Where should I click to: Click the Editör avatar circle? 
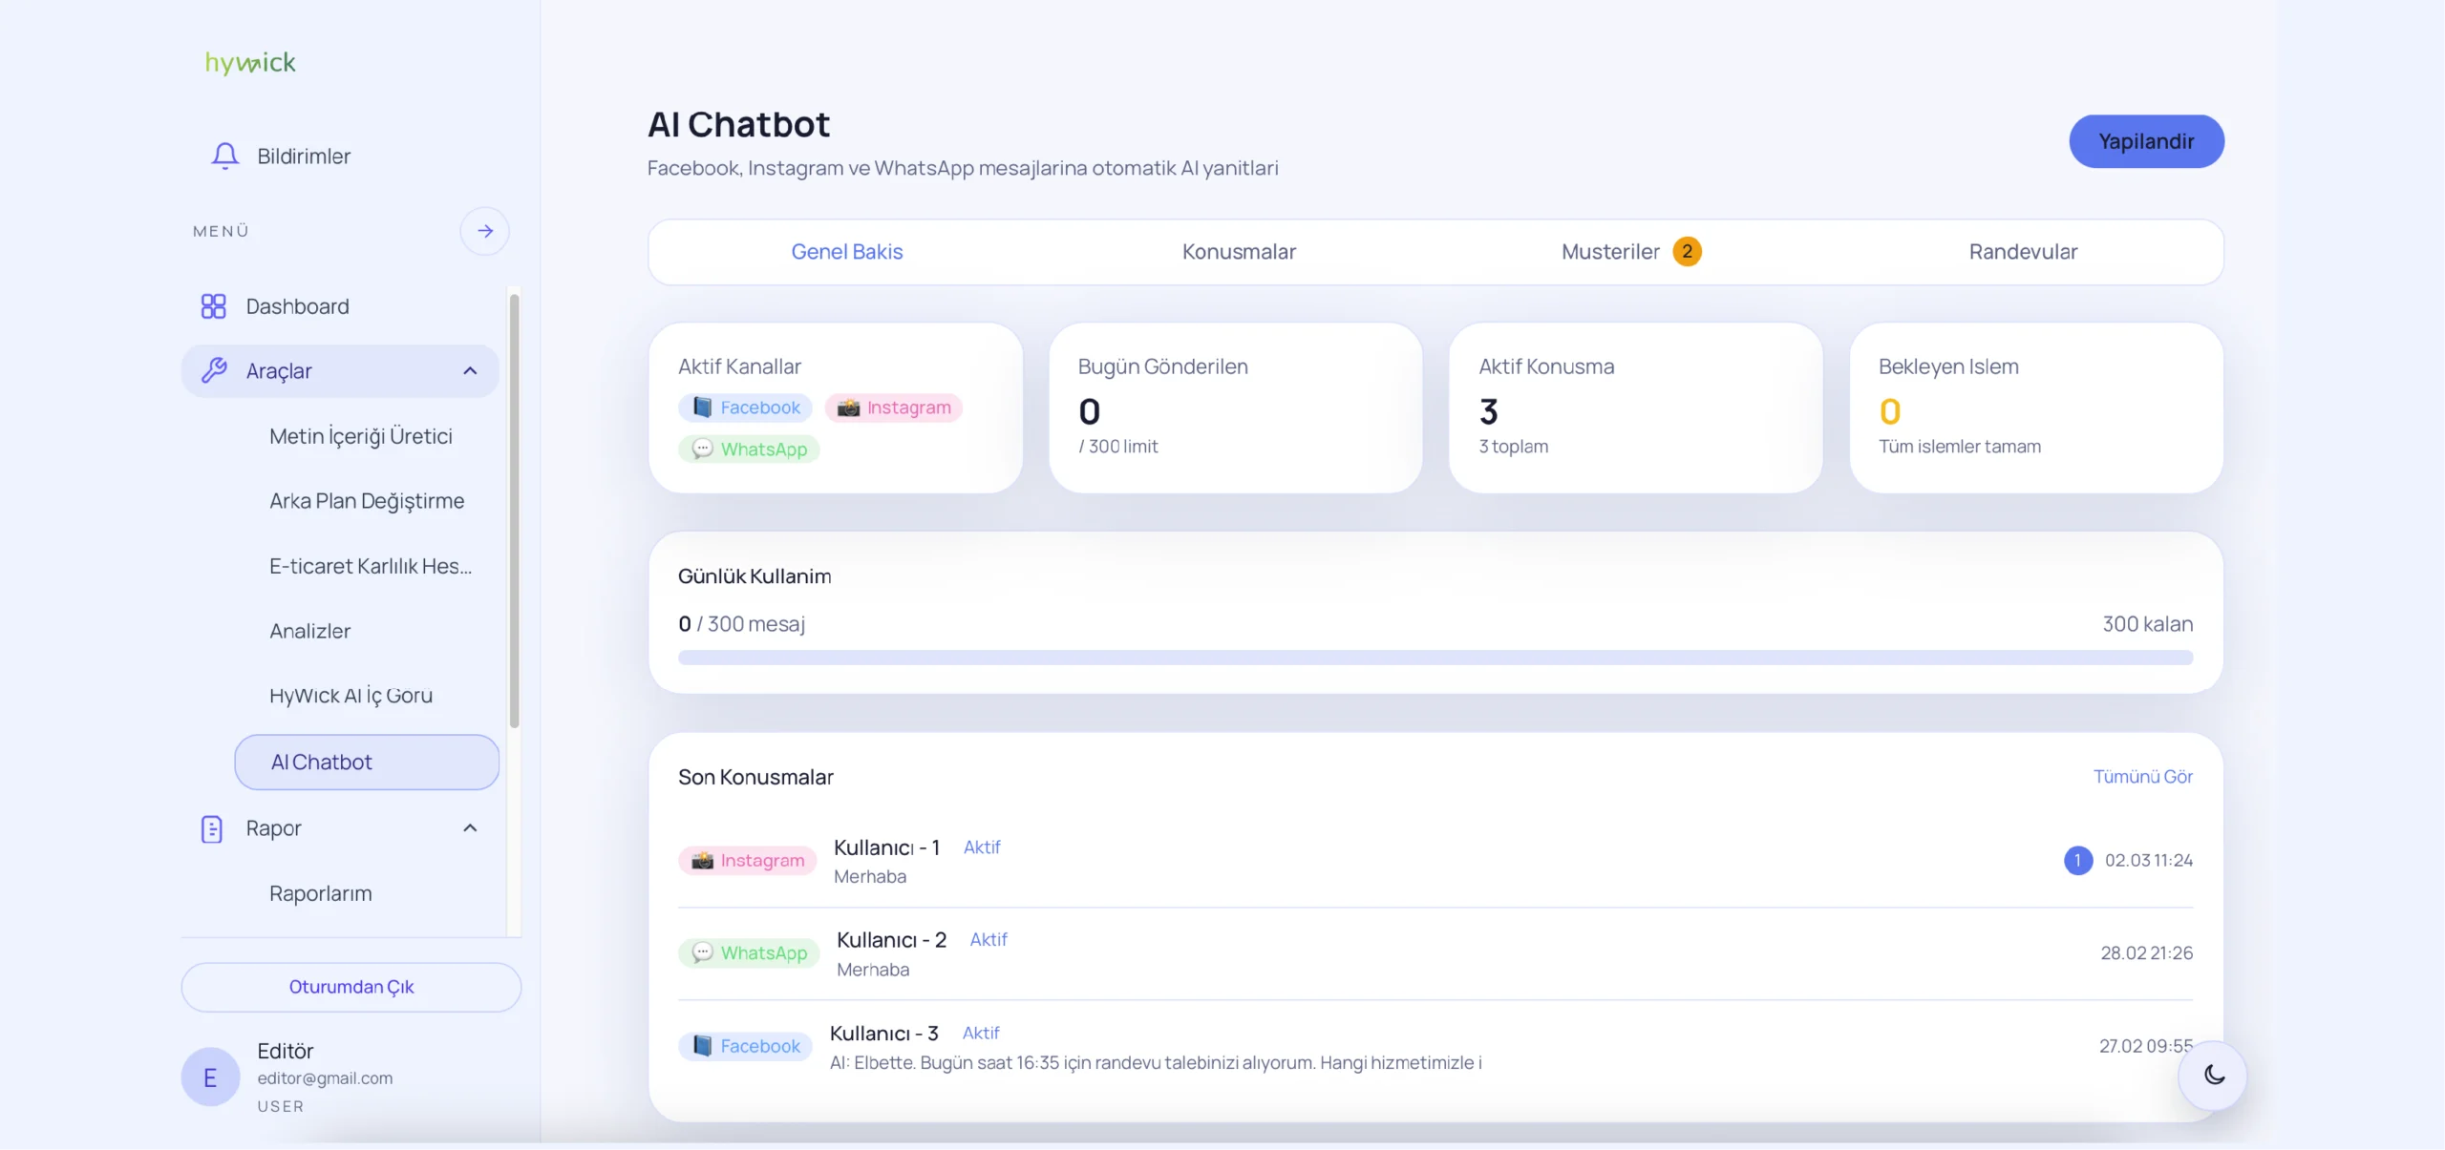210,1077
